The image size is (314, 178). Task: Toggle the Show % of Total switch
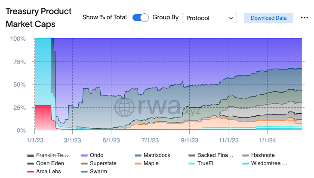coord(140,18)
